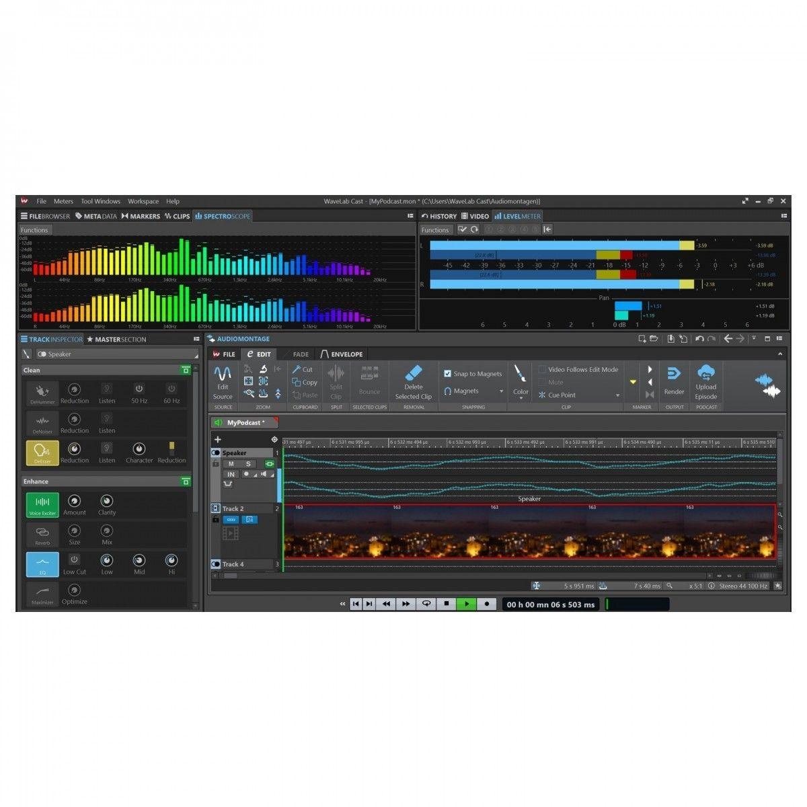Mute the Speaker track with M button

click(x=231, y=464)
